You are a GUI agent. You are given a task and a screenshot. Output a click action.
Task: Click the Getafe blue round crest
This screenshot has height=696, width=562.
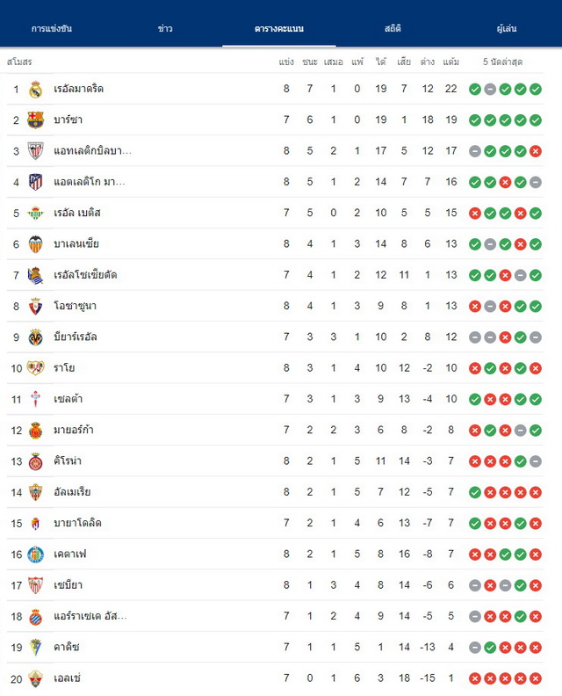pos(35,555)
